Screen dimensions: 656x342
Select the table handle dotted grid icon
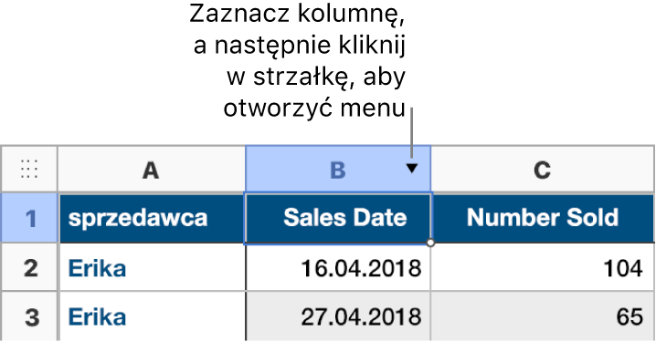(x=29, y=169)
